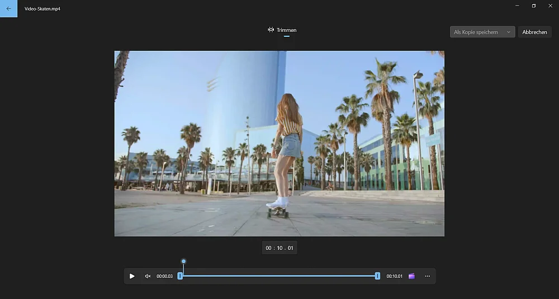Click the 00:10.01 end time label
559x299 pixels.
coord(394,276)
